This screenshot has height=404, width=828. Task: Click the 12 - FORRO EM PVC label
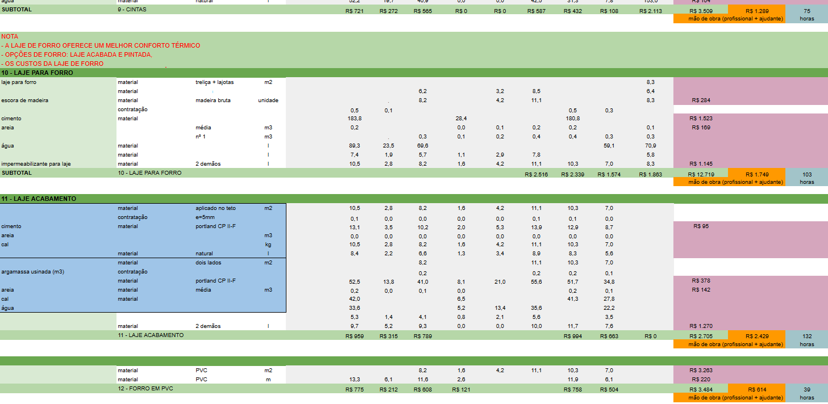145,389
